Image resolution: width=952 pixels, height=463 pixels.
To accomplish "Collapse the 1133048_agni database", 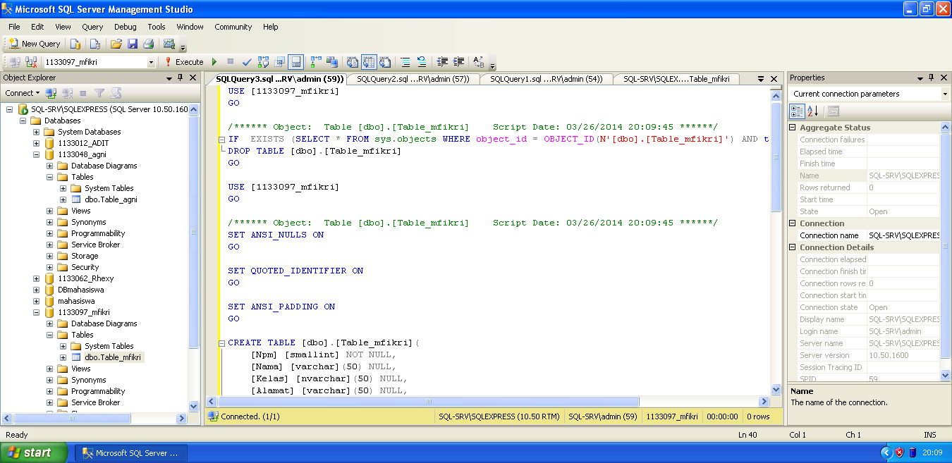I will 36,154.
